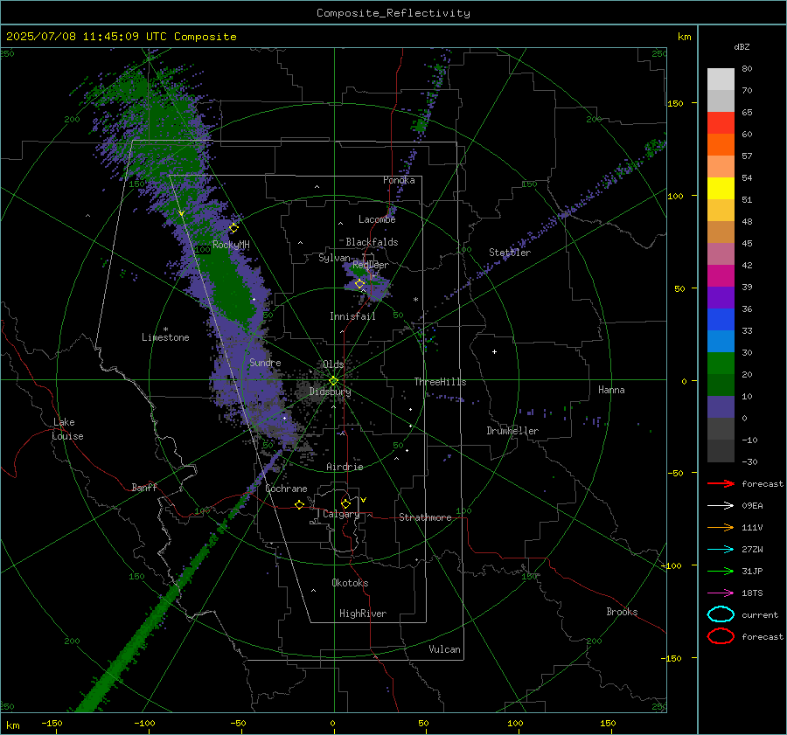Click the yellow diamond marker above Calgary
The image size is (787, 735).
345,503
